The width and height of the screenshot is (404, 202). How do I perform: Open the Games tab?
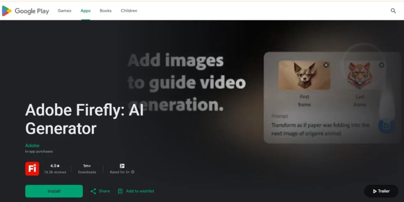(64, 11)
